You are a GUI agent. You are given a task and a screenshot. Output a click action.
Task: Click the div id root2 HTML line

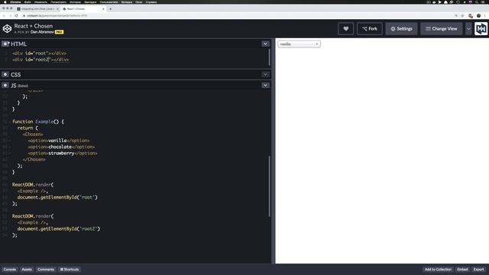40,60
